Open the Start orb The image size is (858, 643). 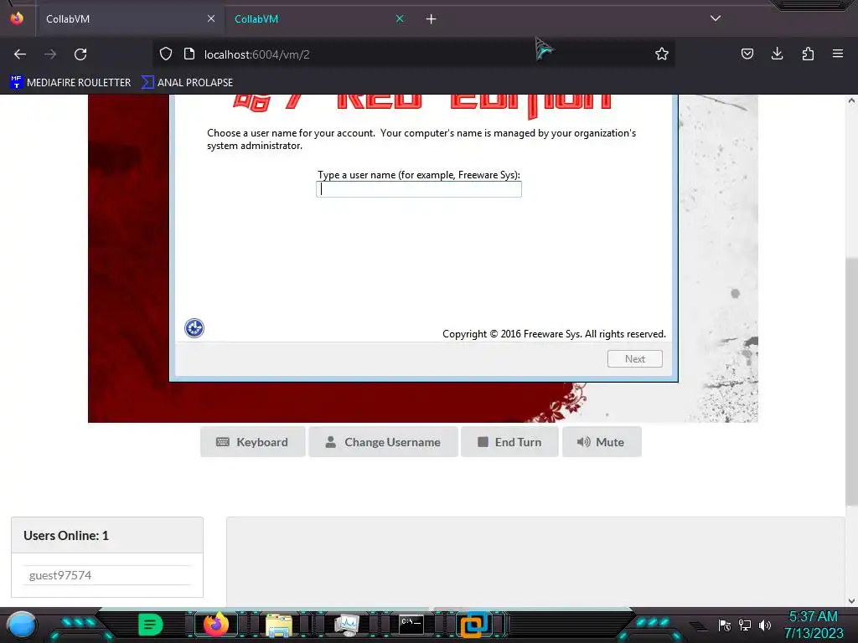coord(22,625)
